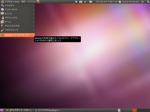Click the サウンドとビデオ category icon
This screenshot has height=112, width=150.
pyautogui.click(x=2, y=26)
